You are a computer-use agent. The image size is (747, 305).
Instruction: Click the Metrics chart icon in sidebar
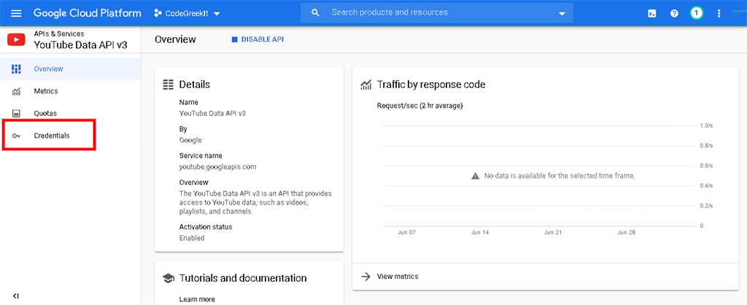(x=16, y=91)
